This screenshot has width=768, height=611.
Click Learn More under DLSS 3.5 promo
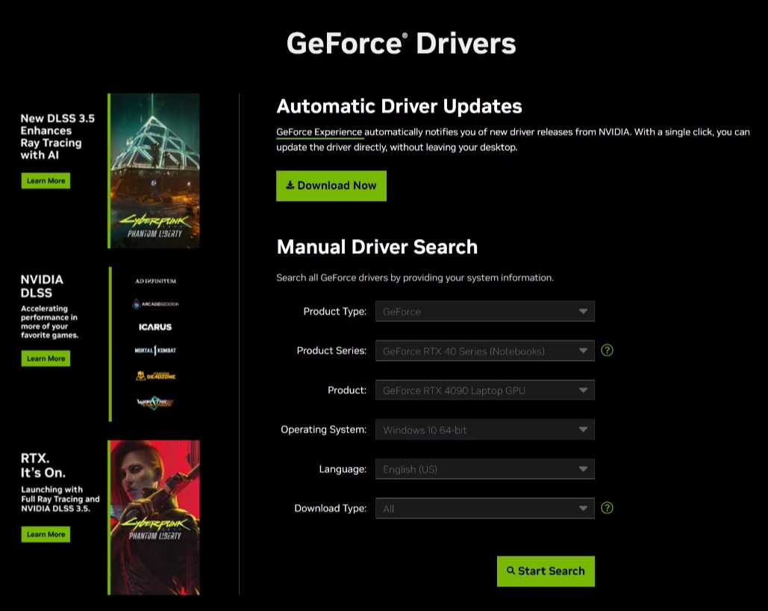click(46, 181)
